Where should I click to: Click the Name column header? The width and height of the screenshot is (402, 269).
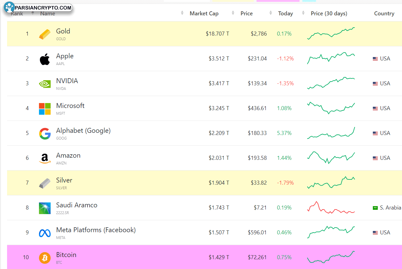pos(48,13)
